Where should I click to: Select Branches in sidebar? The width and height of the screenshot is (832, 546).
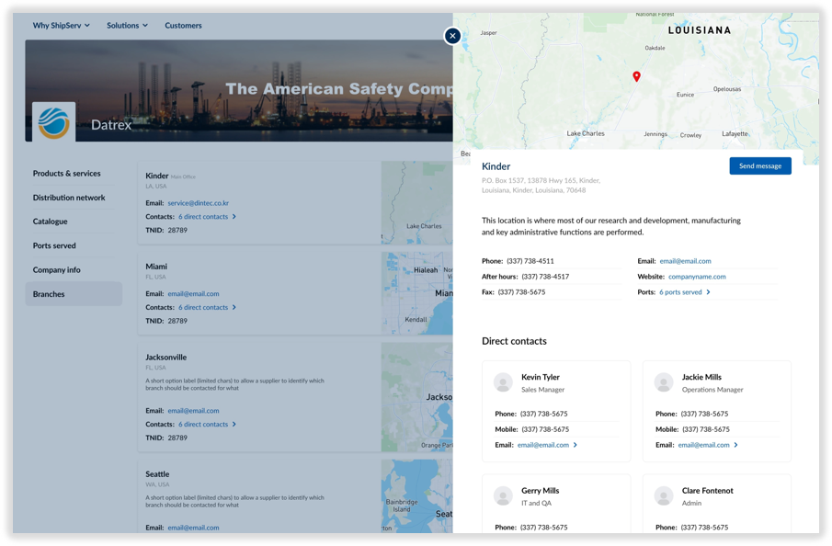pos(74,294)
